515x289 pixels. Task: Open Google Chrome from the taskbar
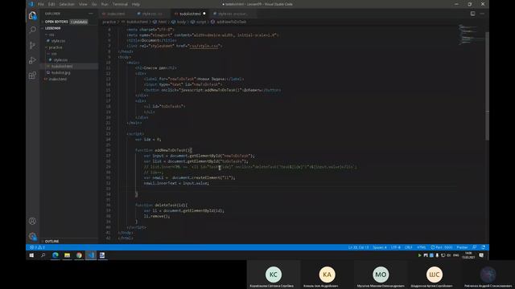click(x=79, y=255)
